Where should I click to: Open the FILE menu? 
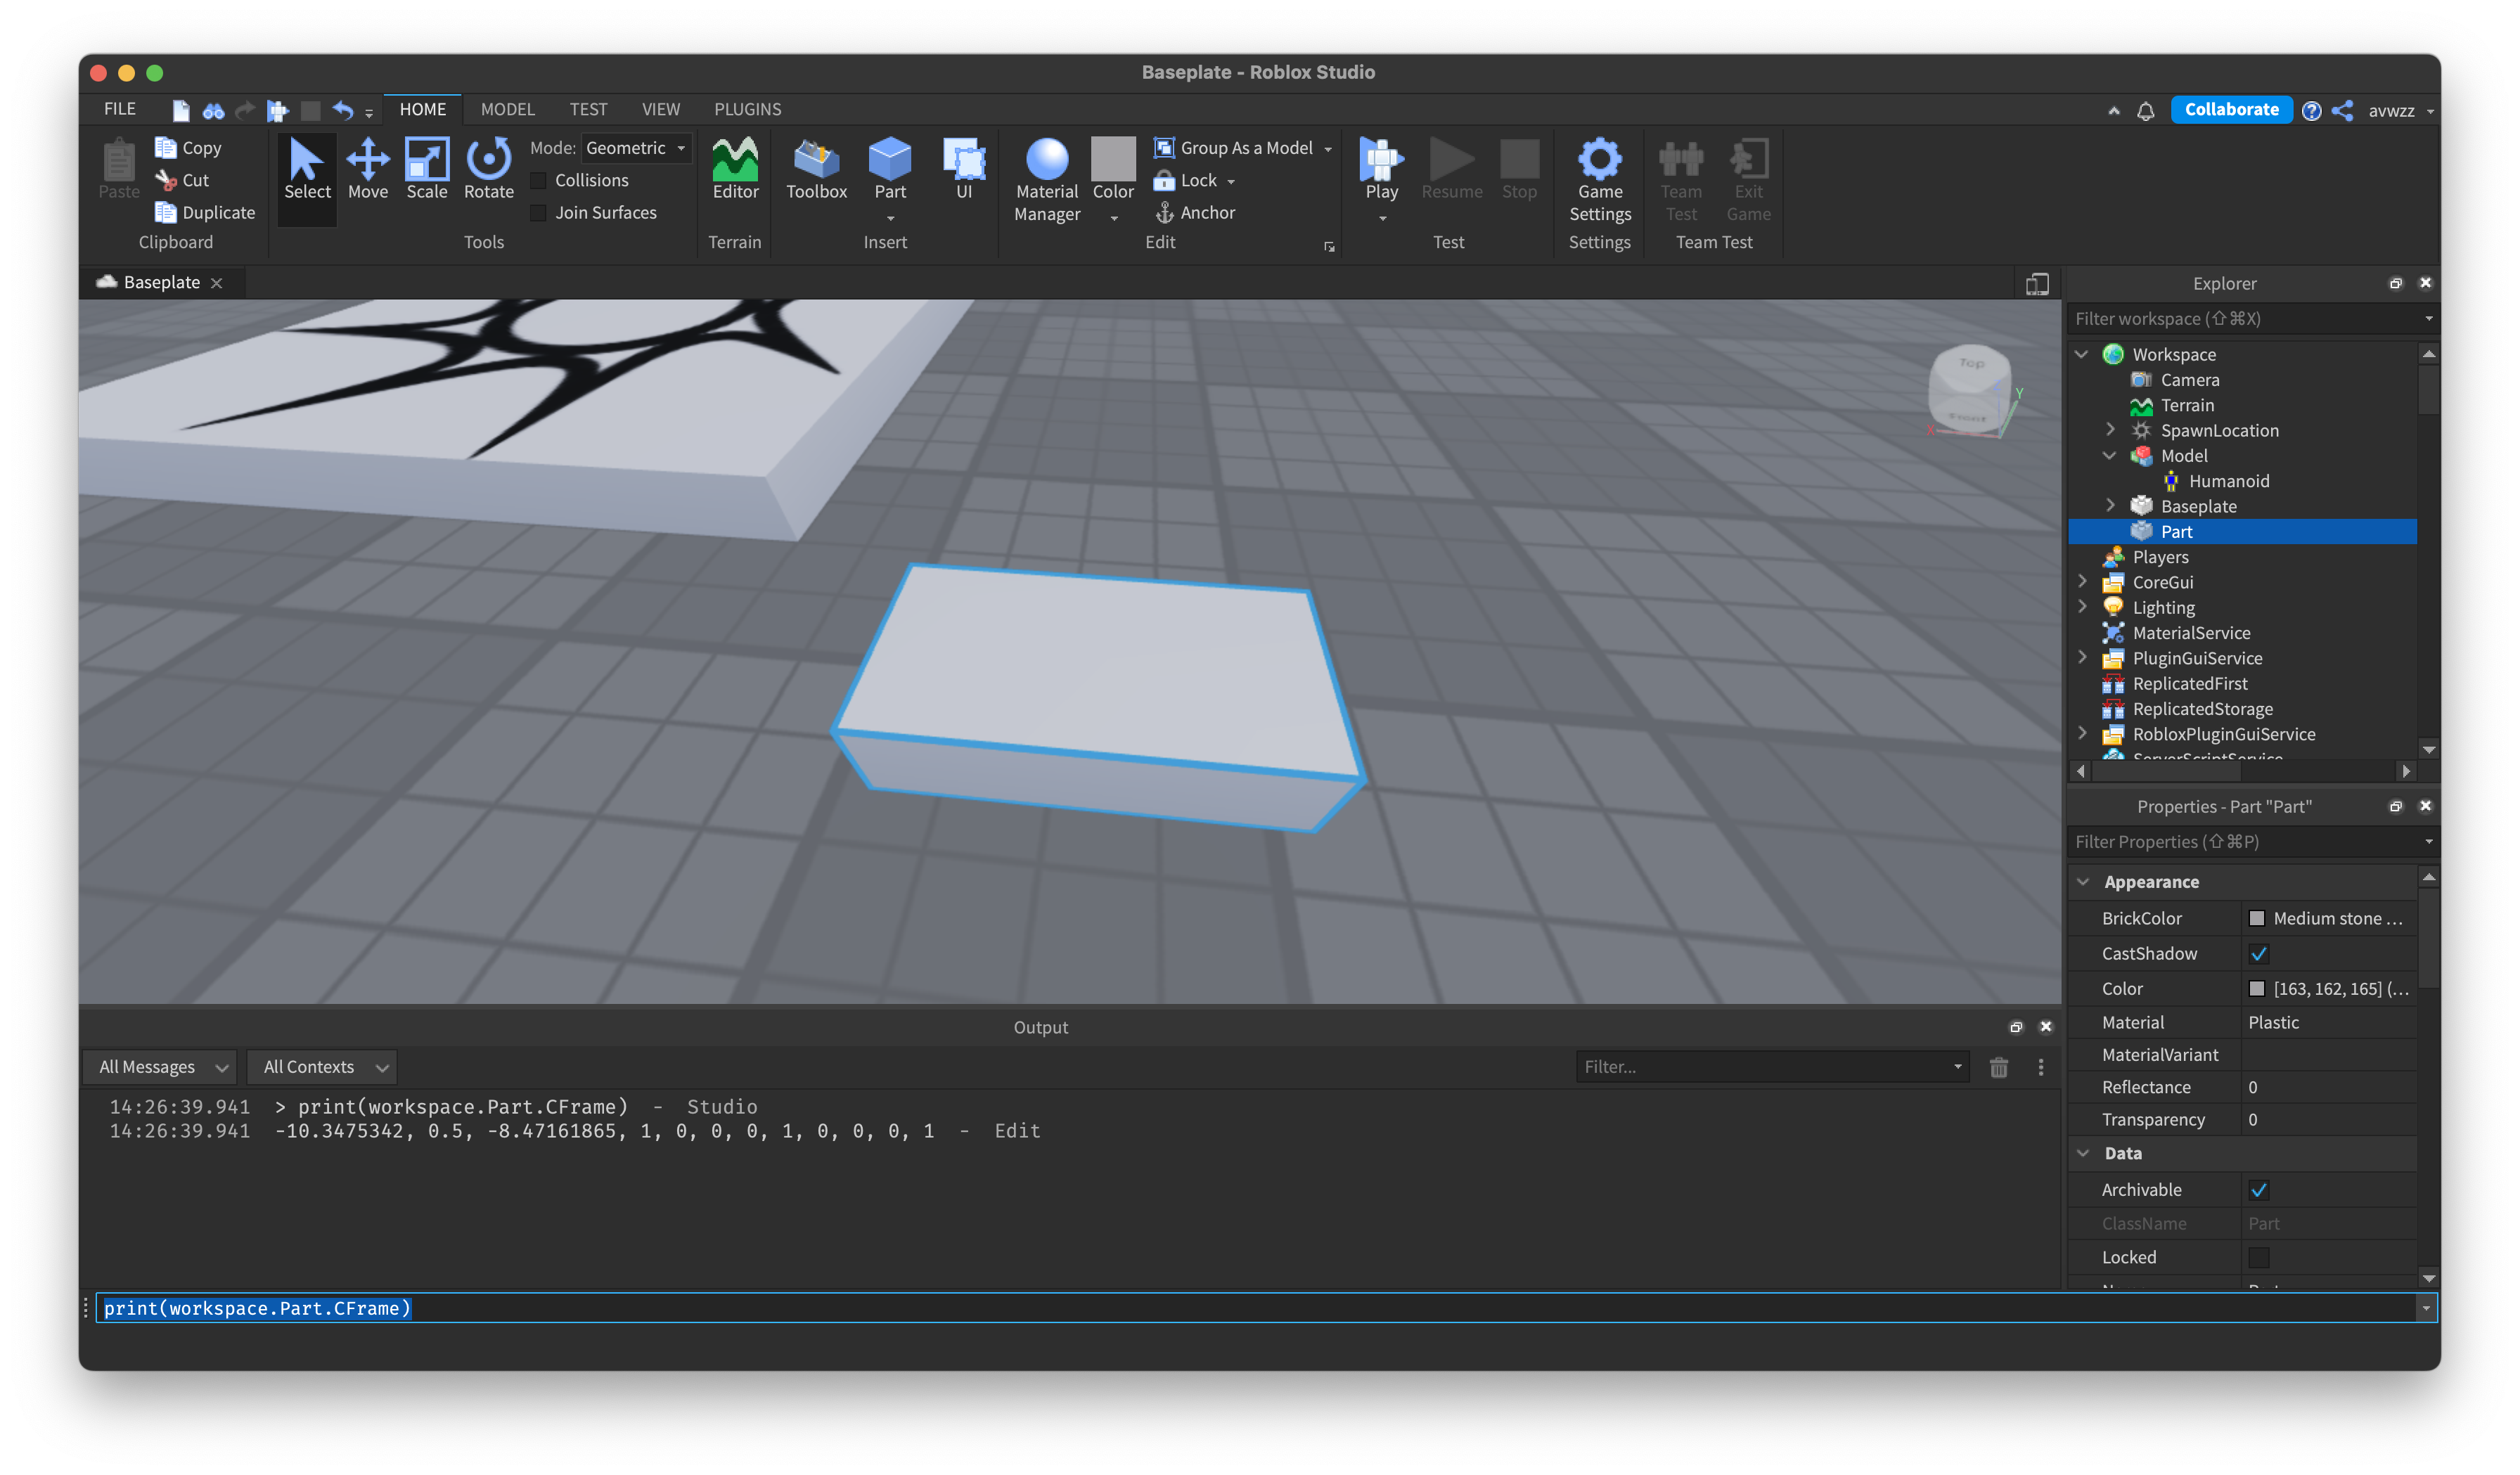(x=120, y=109)
